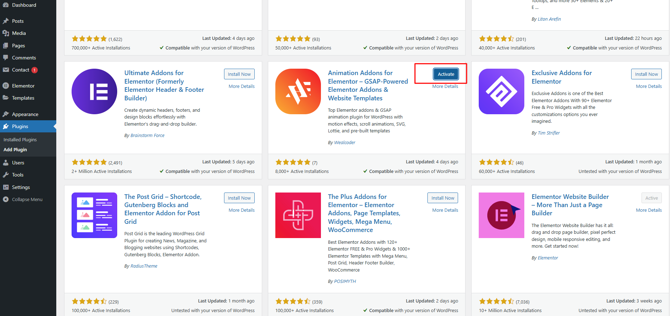Open the Animation Addons for Elementor title
The width and height of the screenshot is (670, 316).
(368, 85)
